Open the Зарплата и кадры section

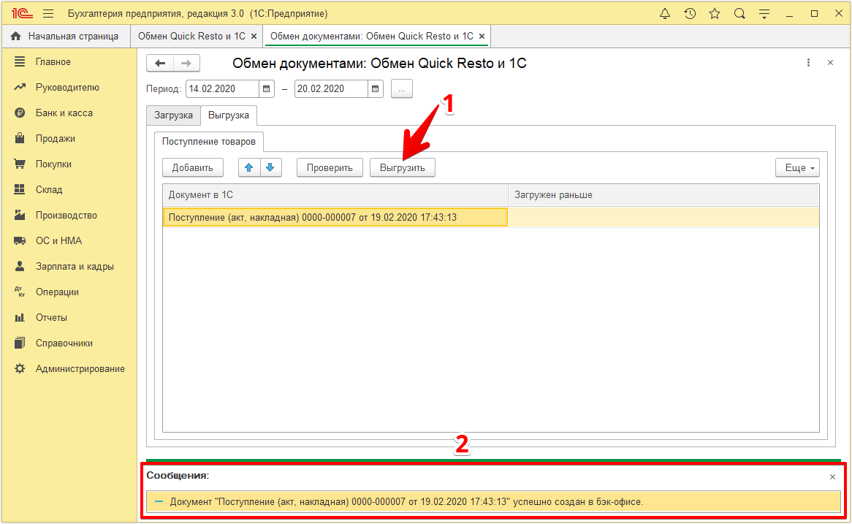[69, 266]
